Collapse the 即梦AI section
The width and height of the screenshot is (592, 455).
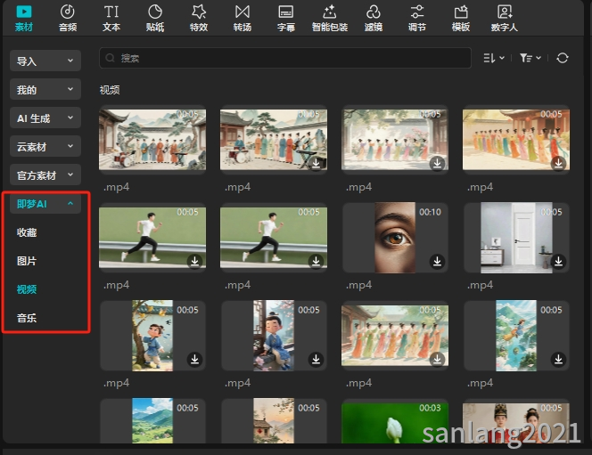(x=45, y=204)
